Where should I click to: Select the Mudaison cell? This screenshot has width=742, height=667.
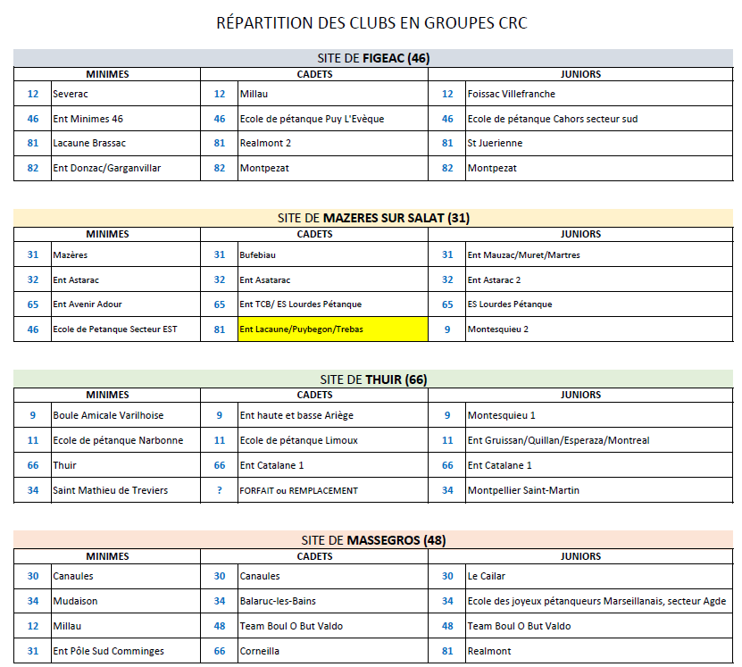pos(125,601)
